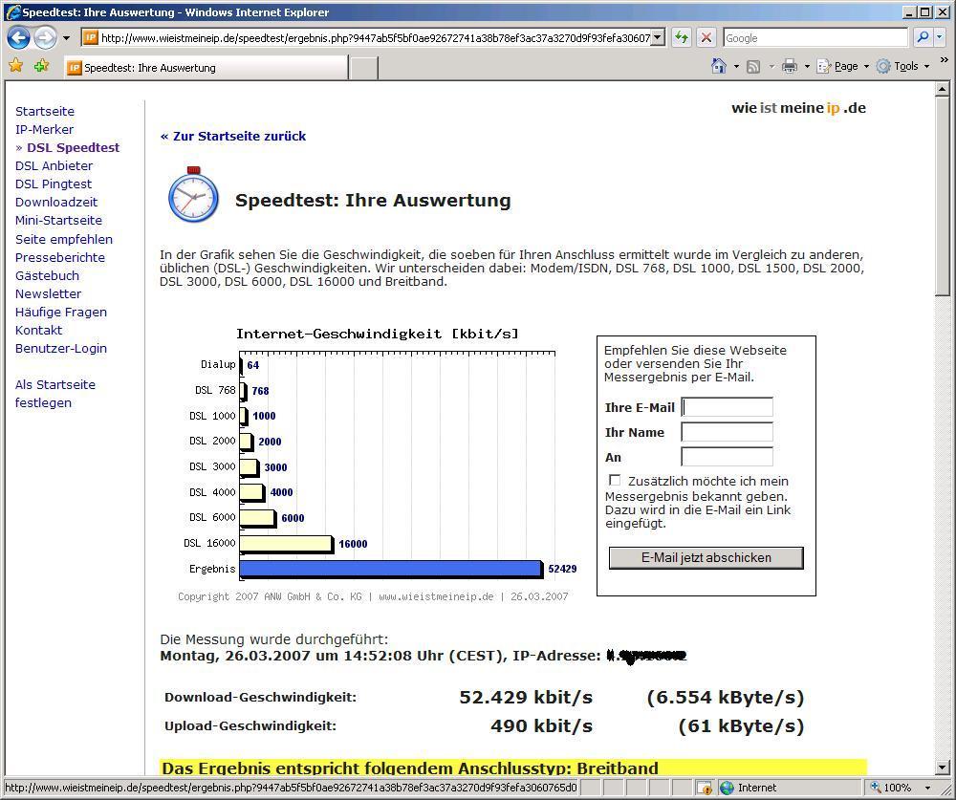Screen dimensions: 956x800
Task: Open the Häufige Fragen link
Action: click(x=61, y=313)
